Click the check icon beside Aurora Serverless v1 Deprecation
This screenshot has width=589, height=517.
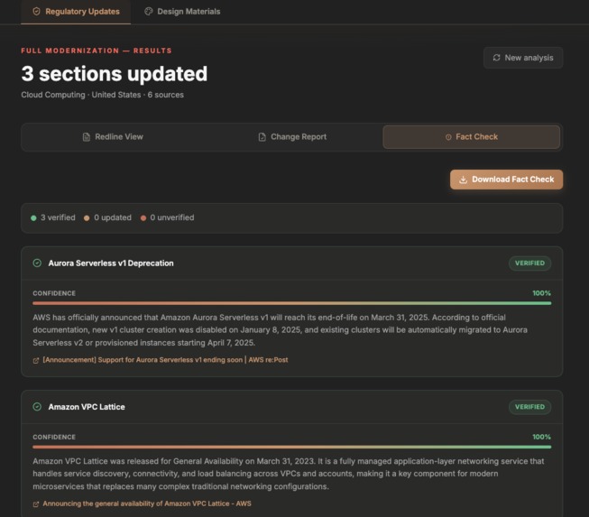[37, 263]
